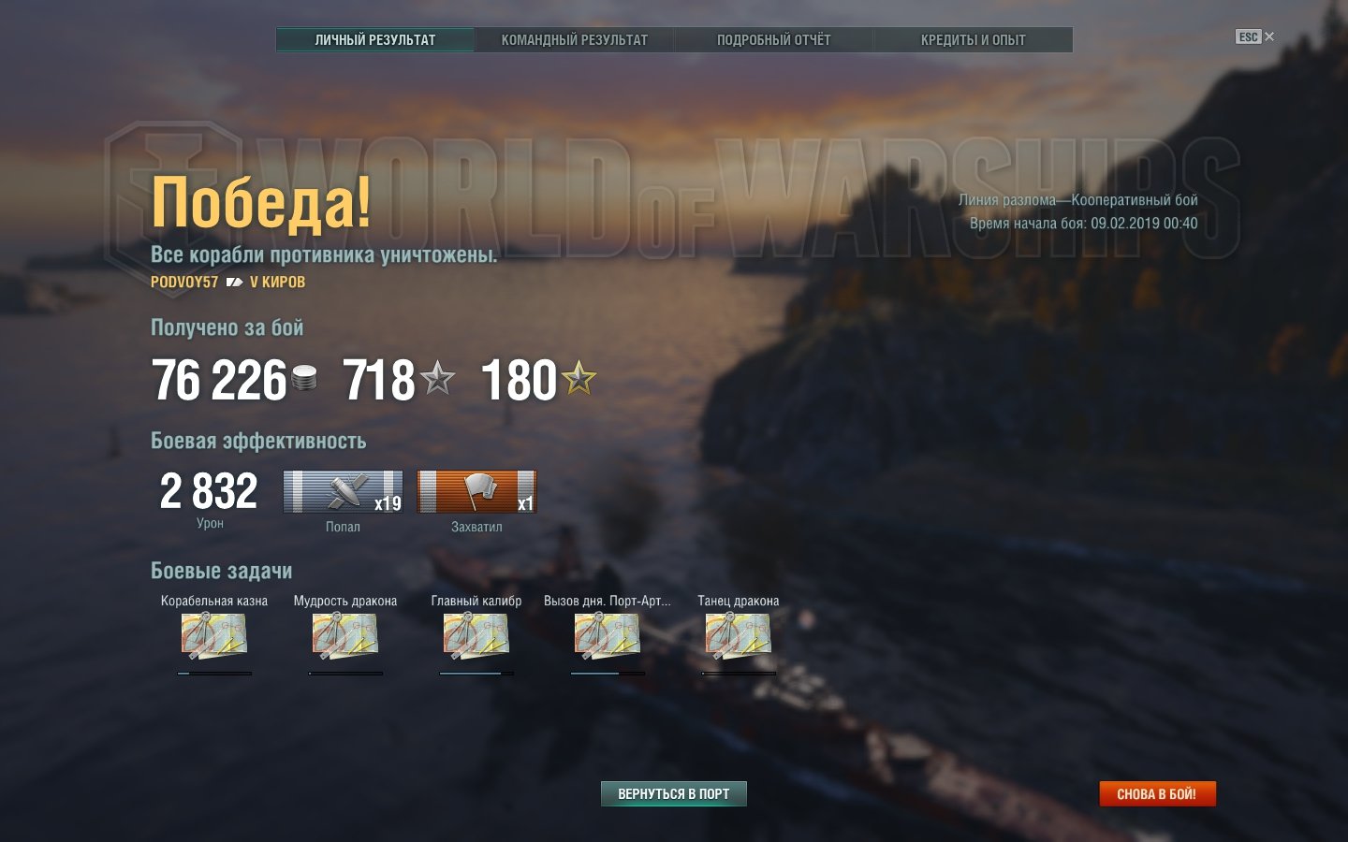
Task: Open the Кредиты и опыт tab
Action: coord(973,39)
